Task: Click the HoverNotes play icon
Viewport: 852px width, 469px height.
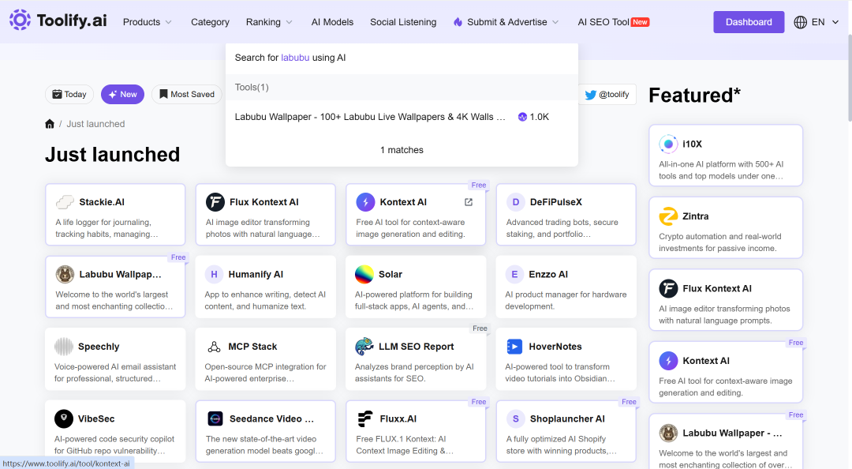Action: [x=514, y=347]
